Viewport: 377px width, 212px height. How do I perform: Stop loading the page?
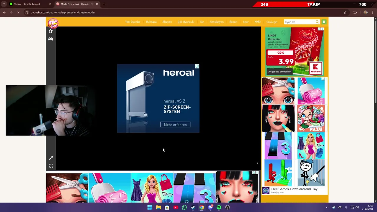click(18, 12)
